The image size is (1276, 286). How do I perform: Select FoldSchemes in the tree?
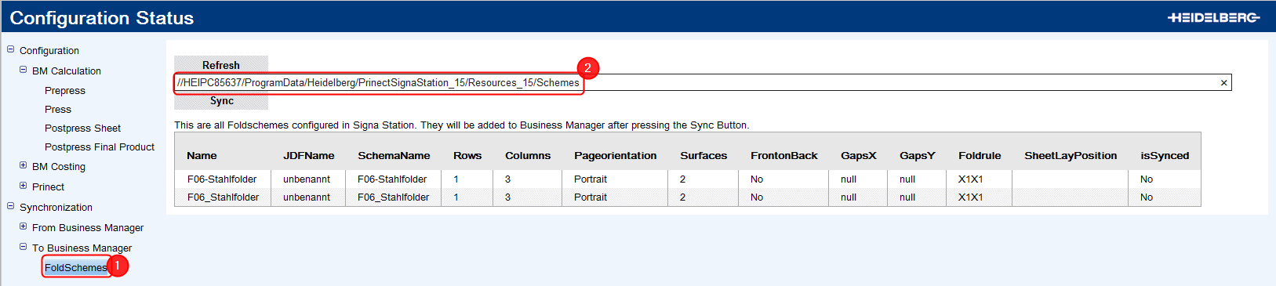pyautogui.click(x=75, y=268)
